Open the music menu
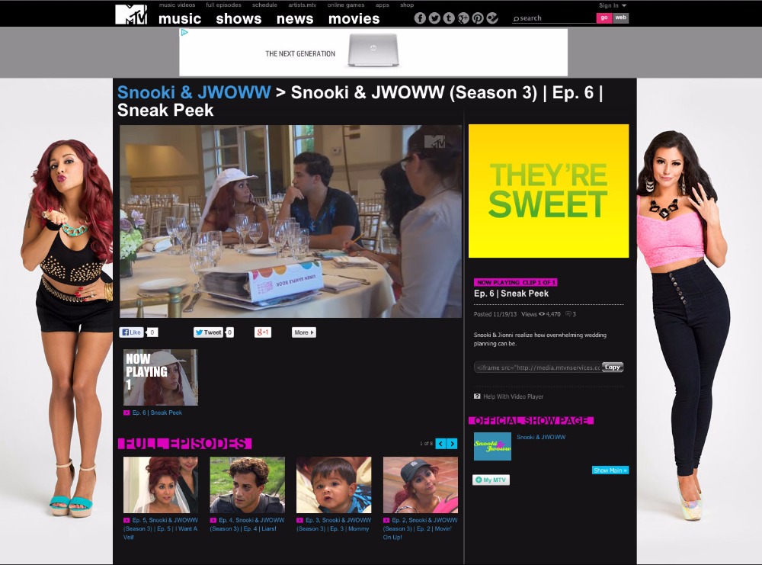The image size is (762, 565). 180,18
